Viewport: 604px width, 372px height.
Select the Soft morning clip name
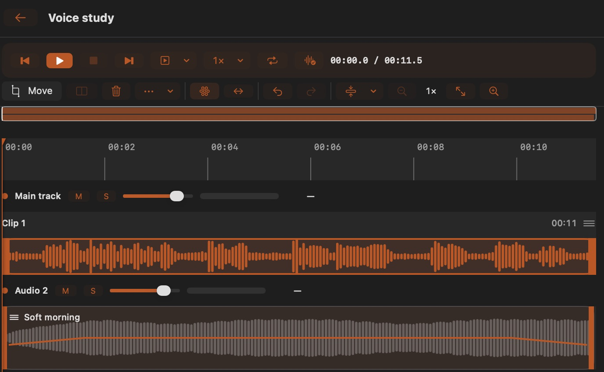52,317
